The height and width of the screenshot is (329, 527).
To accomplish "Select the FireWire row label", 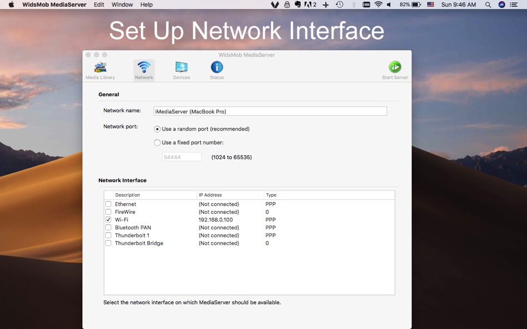I will pos(125,212).
